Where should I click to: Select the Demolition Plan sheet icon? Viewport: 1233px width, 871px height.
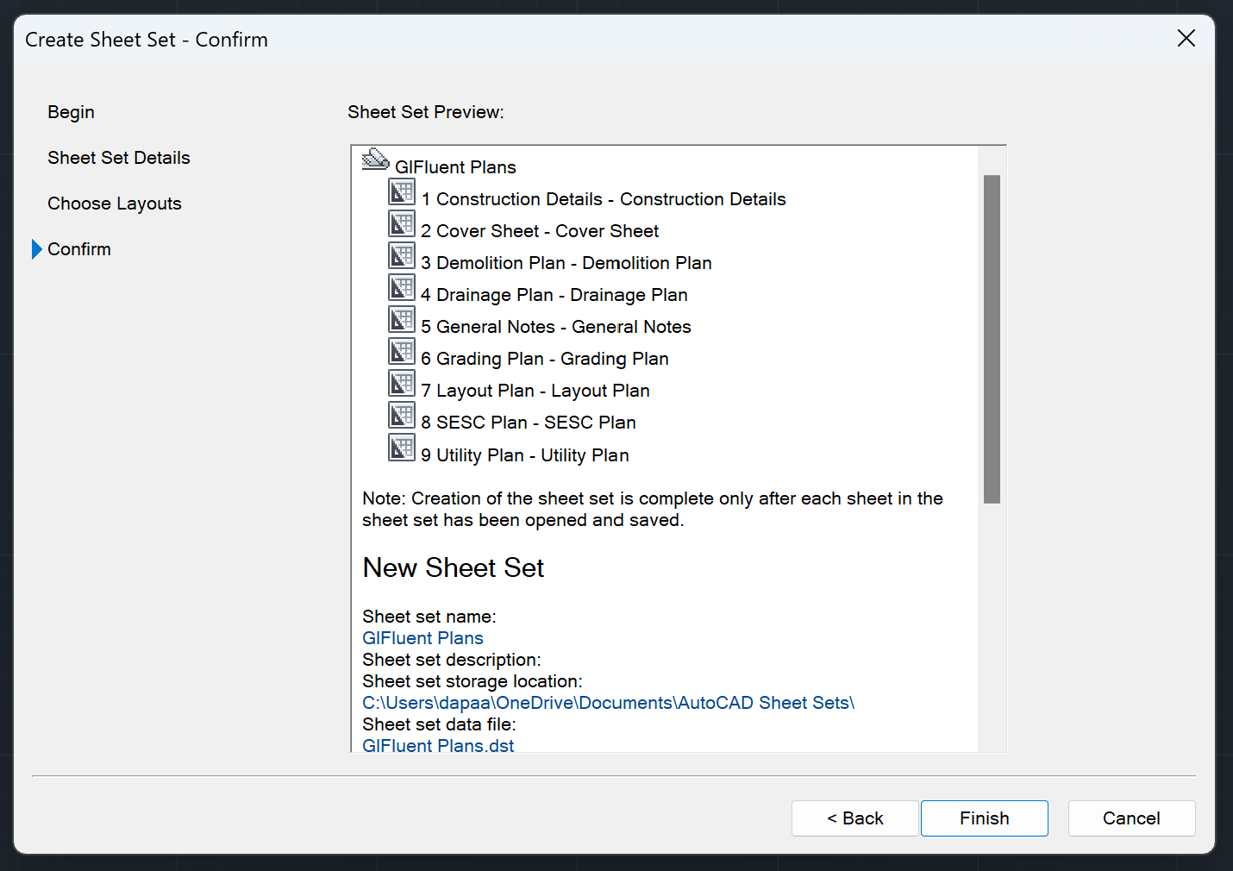tap(402, 255)
